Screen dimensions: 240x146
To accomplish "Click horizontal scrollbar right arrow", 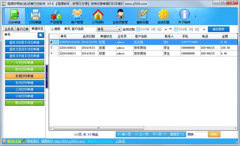I will 236,128.
